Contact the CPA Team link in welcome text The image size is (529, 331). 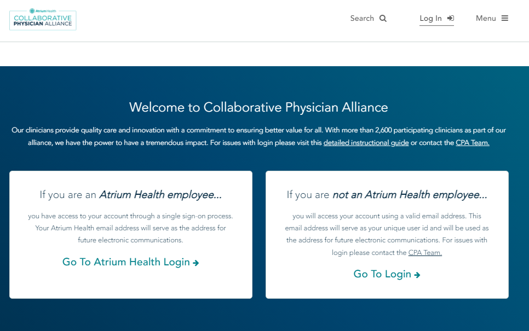coord(472,143)
